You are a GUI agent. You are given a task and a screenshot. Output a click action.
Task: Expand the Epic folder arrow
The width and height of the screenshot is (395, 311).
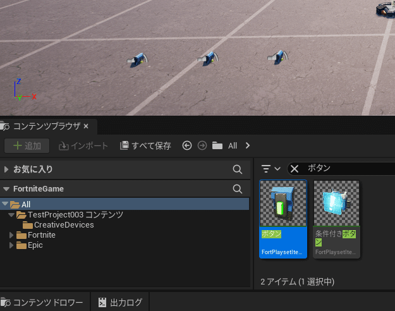[11, 245]
